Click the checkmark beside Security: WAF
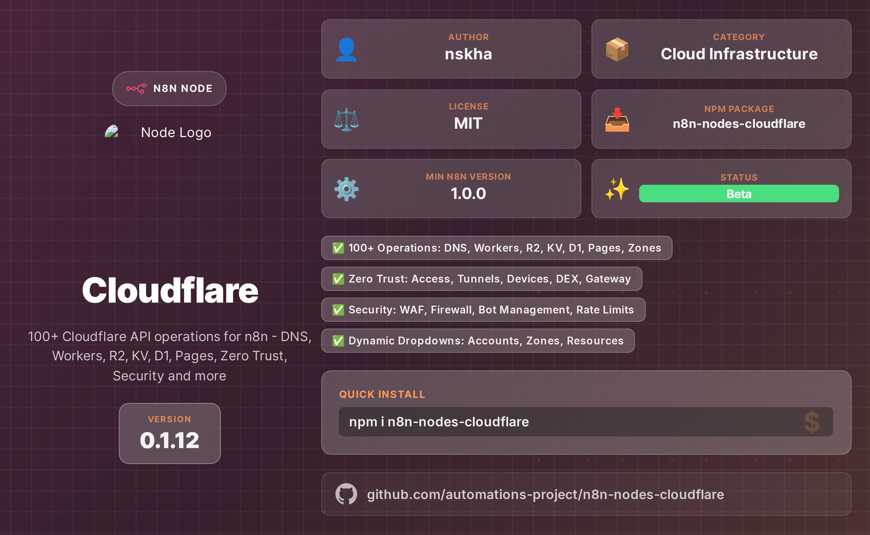 [x=338, y=310]
